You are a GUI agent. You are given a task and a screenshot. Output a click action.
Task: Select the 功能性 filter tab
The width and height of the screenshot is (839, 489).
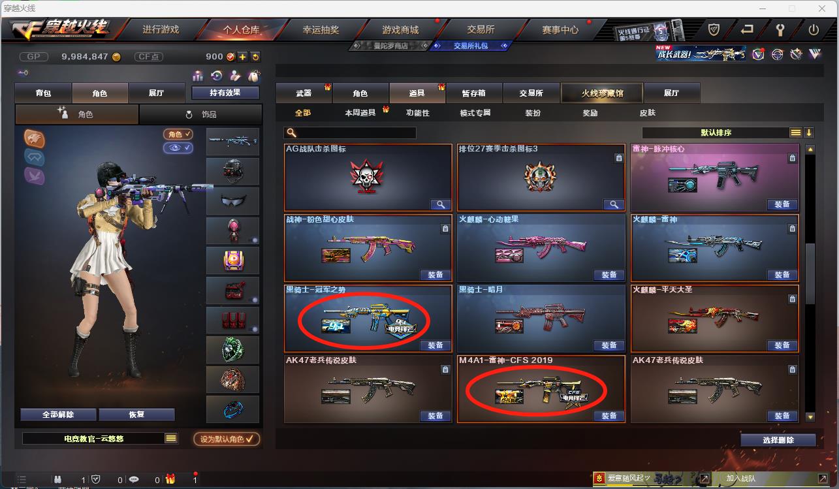(418, 113)
